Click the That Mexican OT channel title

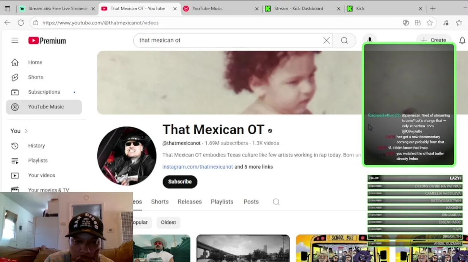[x=213, y=130]
